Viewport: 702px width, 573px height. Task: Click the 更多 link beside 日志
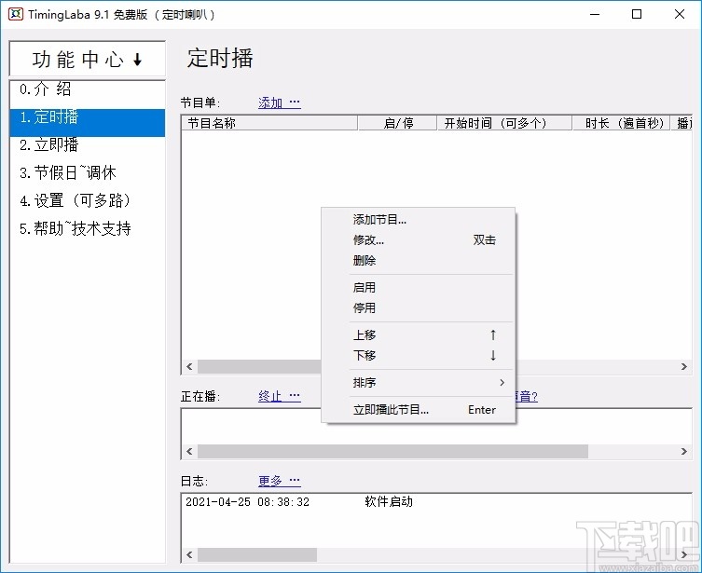(280, 481)
